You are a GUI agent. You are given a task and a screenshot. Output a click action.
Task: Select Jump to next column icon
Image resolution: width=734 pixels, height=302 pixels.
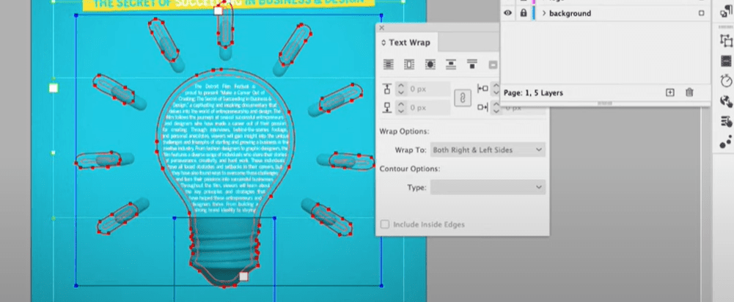(x=472, y=65)
